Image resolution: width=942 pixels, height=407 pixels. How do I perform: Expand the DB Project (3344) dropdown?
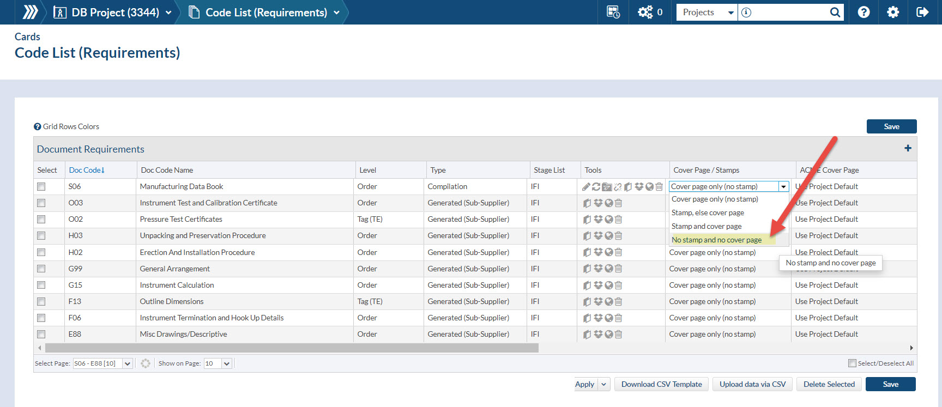click(x=168, y=13)
